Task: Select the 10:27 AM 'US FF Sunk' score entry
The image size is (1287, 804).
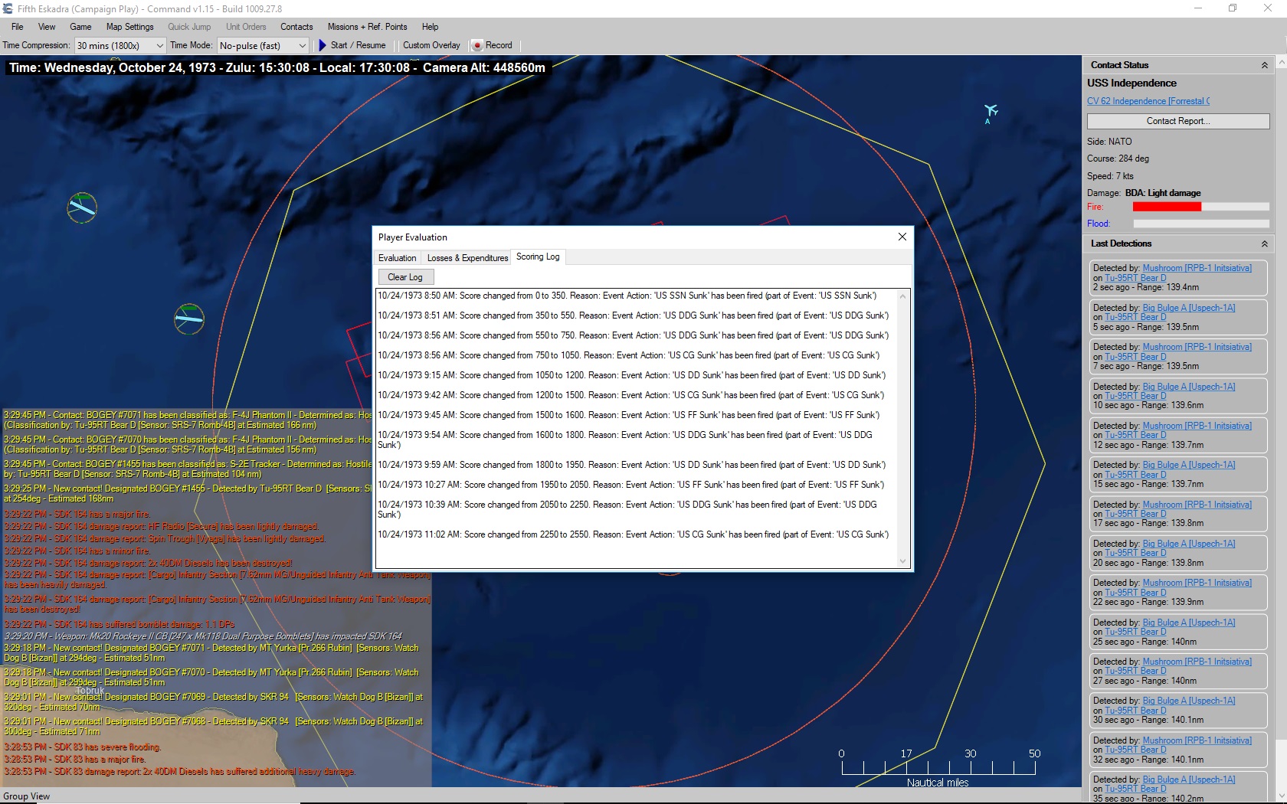Action: [630, 485]
